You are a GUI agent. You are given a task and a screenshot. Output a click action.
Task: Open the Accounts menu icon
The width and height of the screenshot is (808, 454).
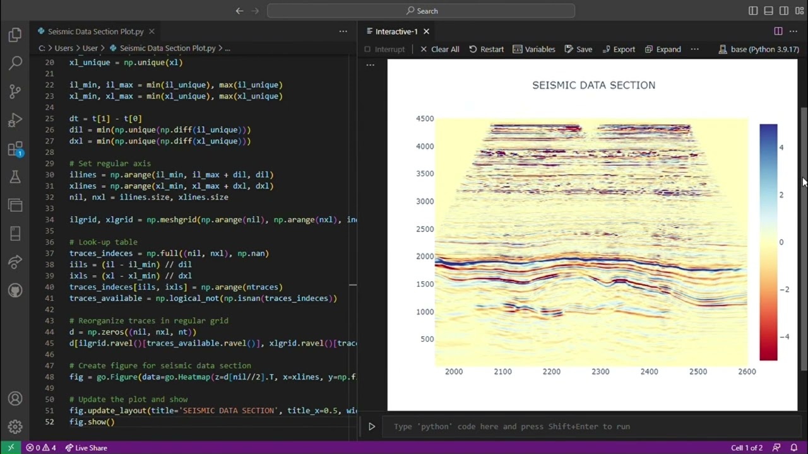(15, 399)
